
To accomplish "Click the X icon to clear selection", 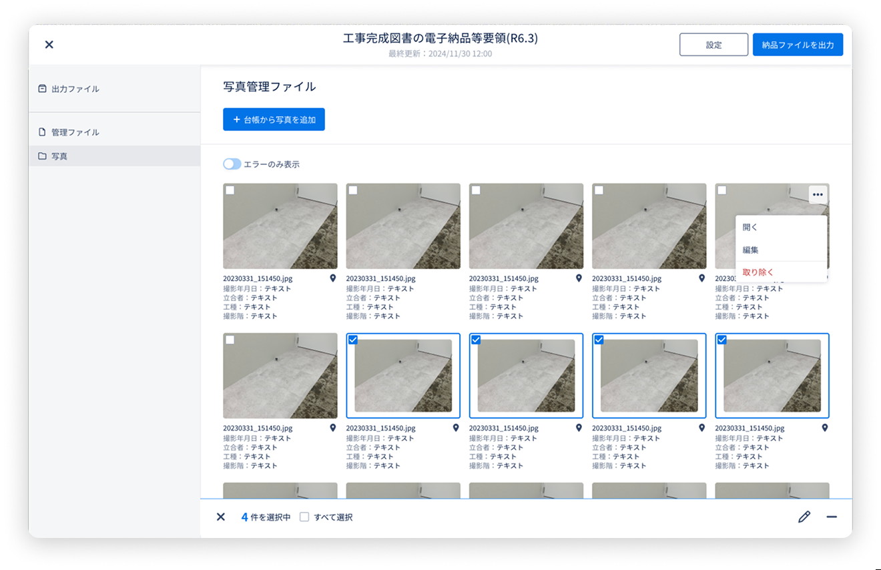I will [x=221, y=517].
